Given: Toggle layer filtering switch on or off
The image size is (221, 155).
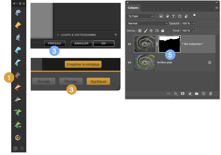Looking at the screenshot, I should (x=194, y=16).
